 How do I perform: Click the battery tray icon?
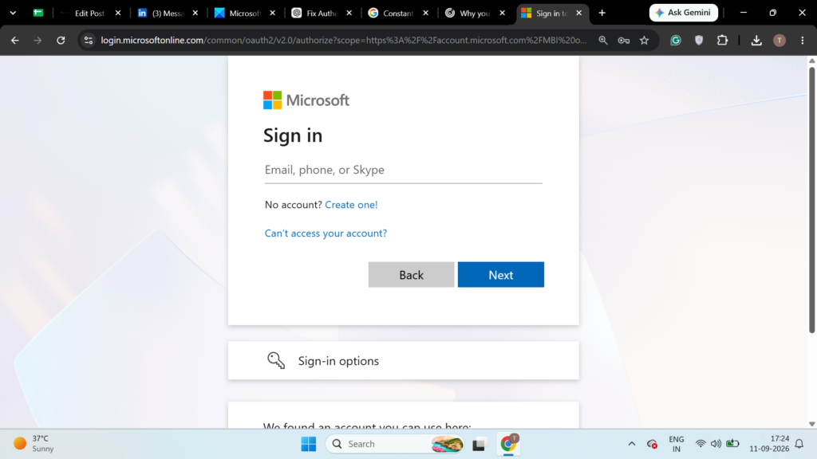click(x=732, y=444)
